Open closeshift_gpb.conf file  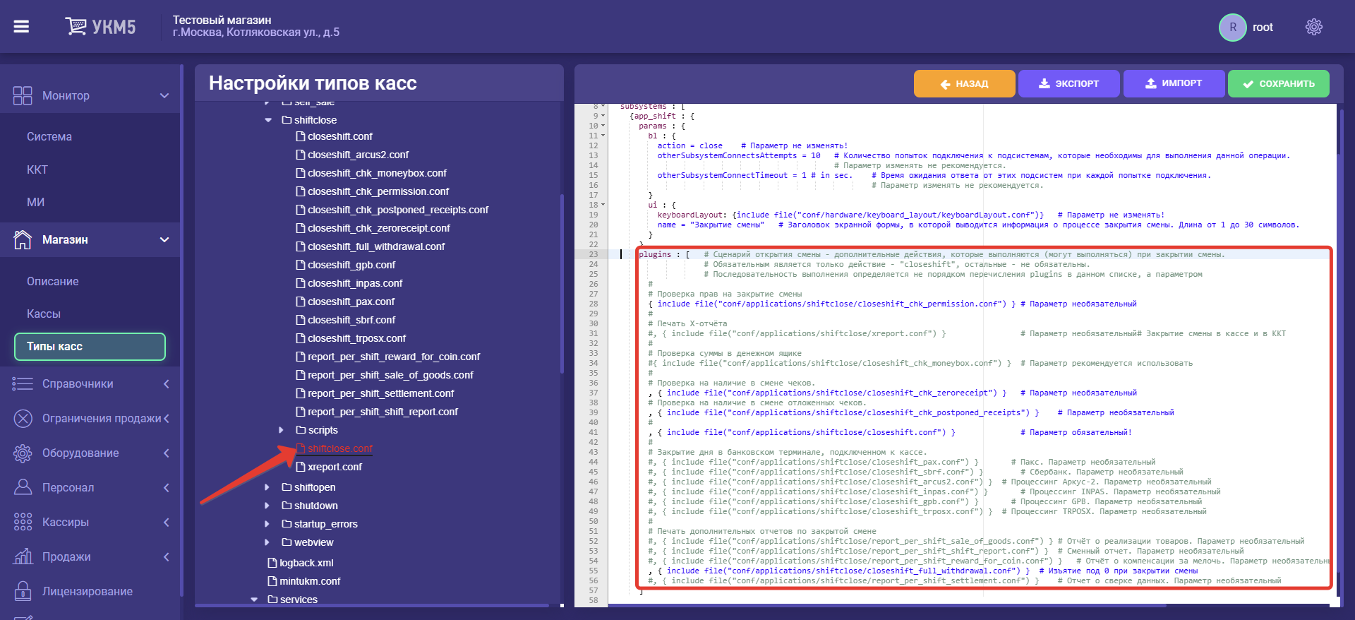tap(351, 265)
